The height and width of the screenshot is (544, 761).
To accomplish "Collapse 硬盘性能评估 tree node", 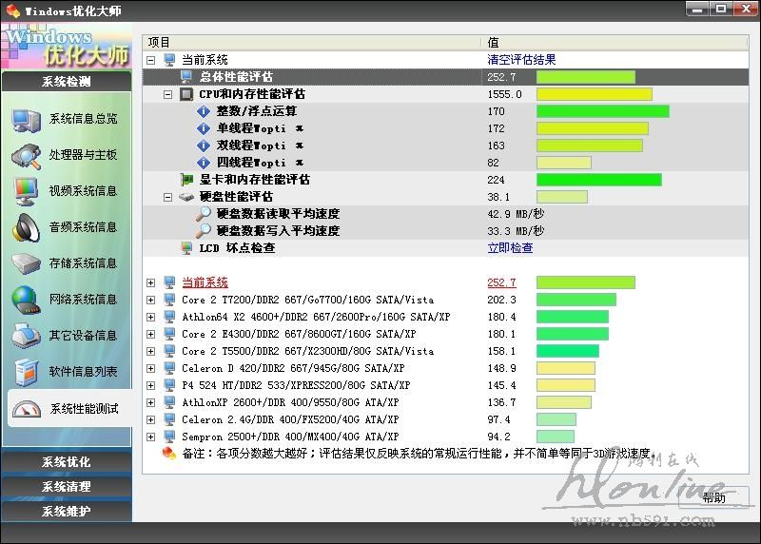I will (x=168, y=197).
